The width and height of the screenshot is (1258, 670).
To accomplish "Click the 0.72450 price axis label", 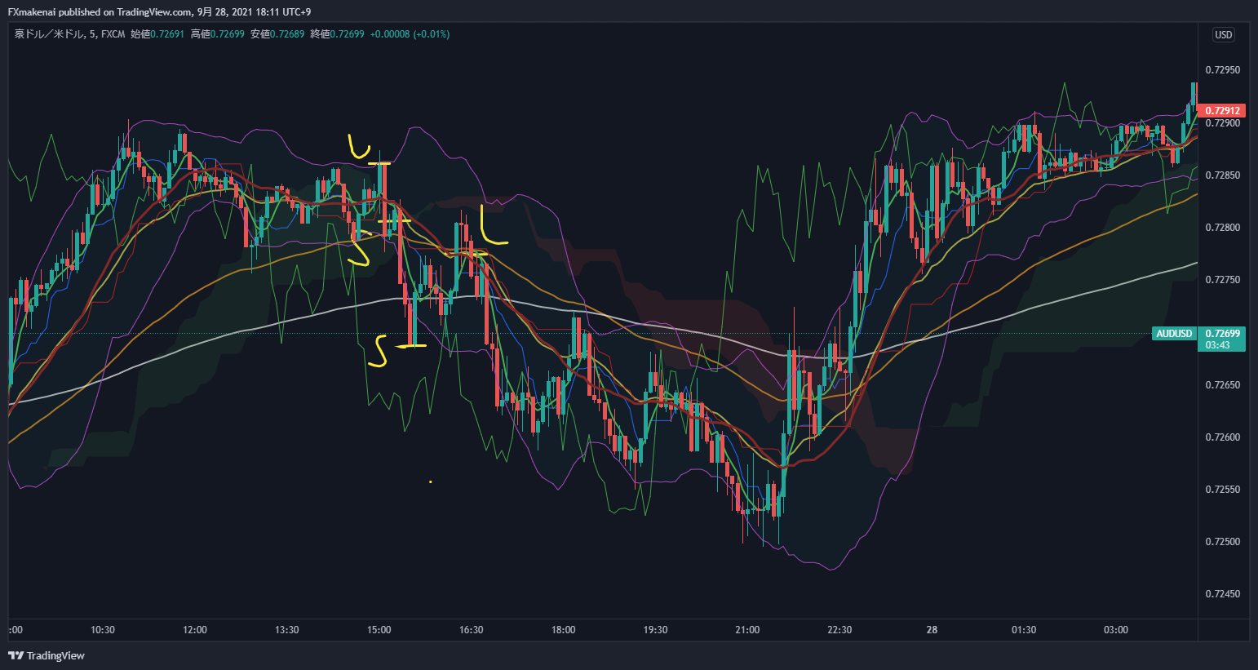I will [x=1223, y=594].
